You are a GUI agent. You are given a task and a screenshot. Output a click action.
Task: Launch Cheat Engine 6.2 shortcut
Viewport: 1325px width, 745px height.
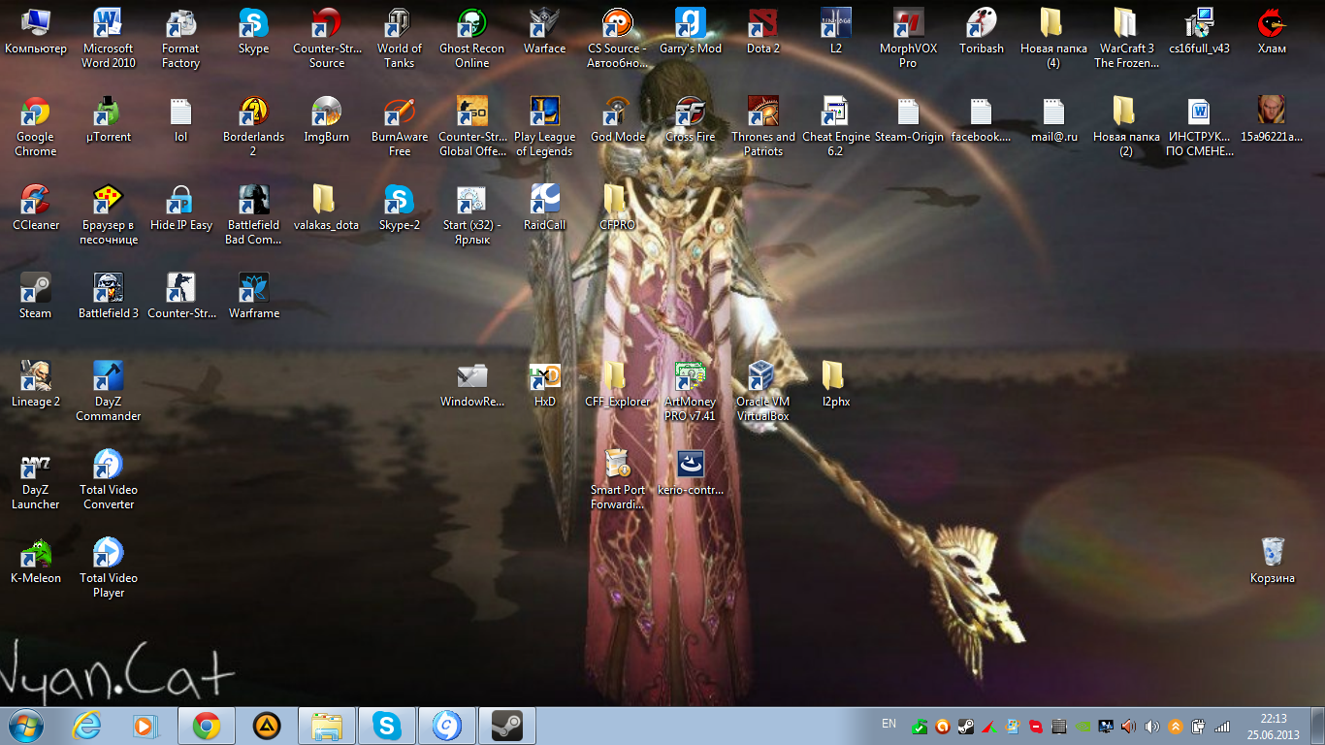[836, 126]
